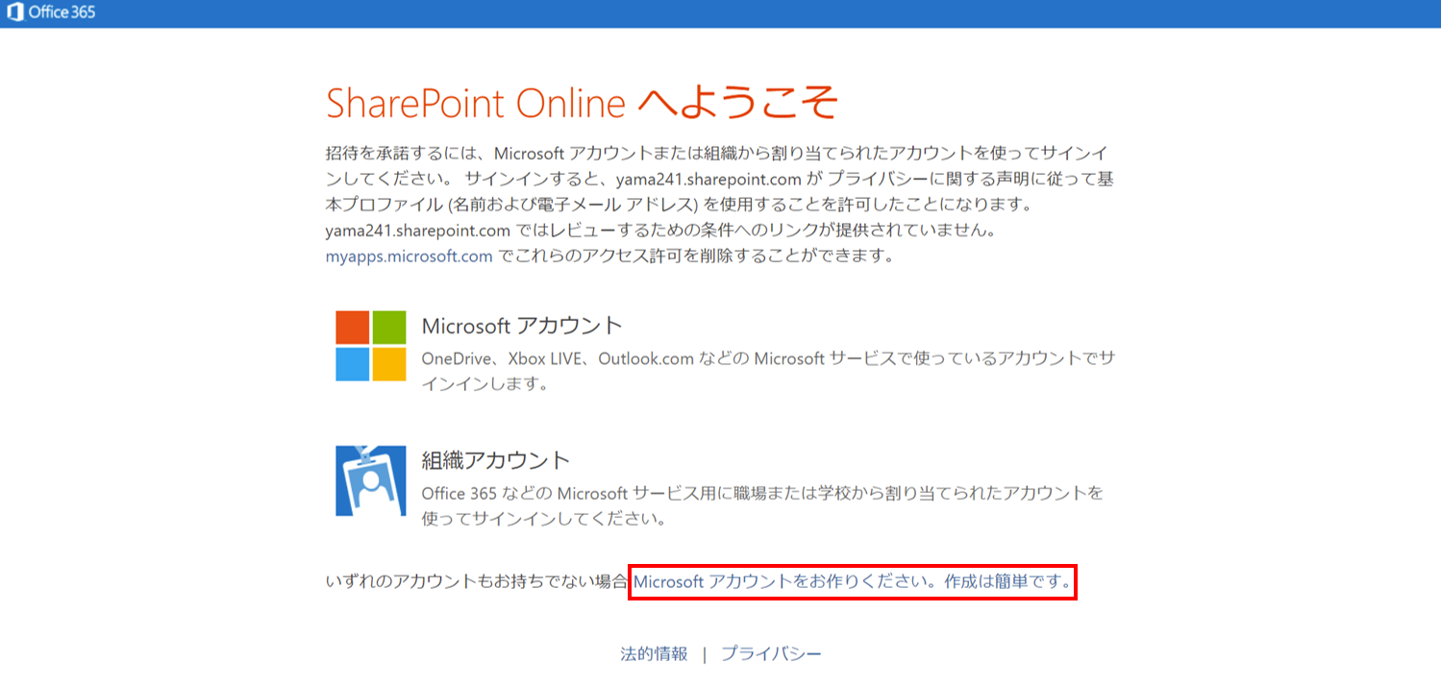Screen dimensions: 1441x686
Task: Select the Microsoft アカウント heading
Action: point(522,326)
